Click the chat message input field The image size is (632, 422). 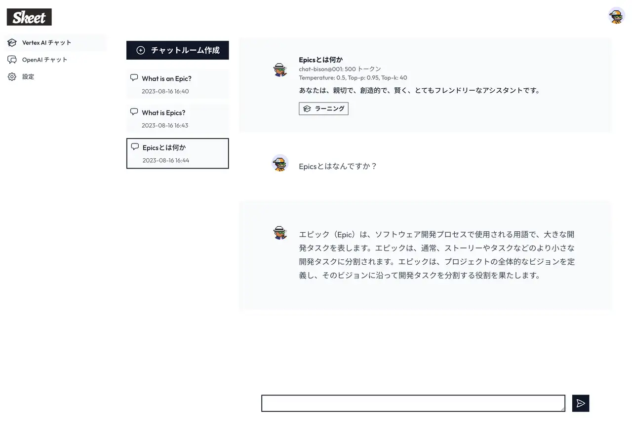coord(413,403)
